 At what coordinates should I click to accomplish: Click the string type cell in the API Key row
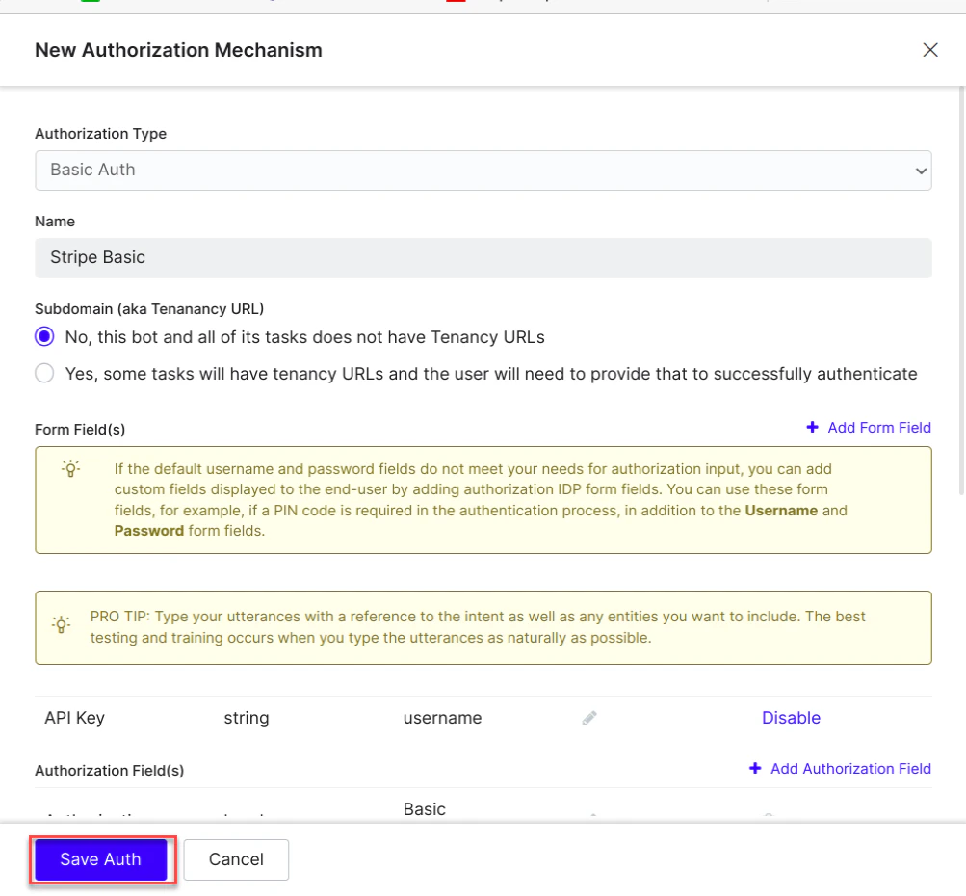click(247, 717)
